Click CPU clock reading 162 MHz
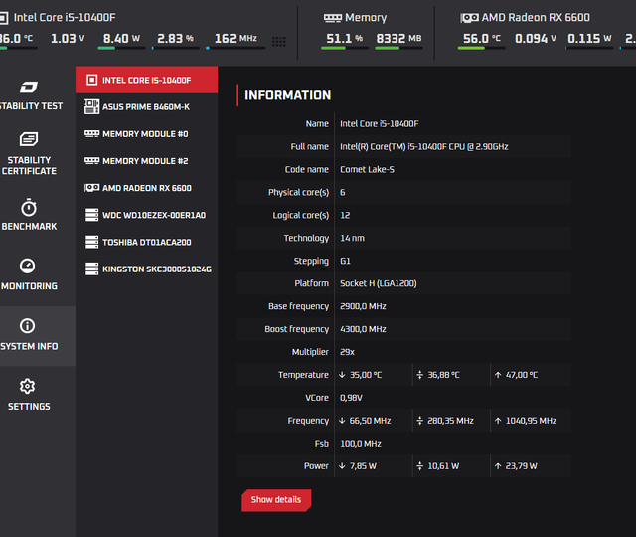The height and width of the screenshot is (537, 636). click(236, 38)
